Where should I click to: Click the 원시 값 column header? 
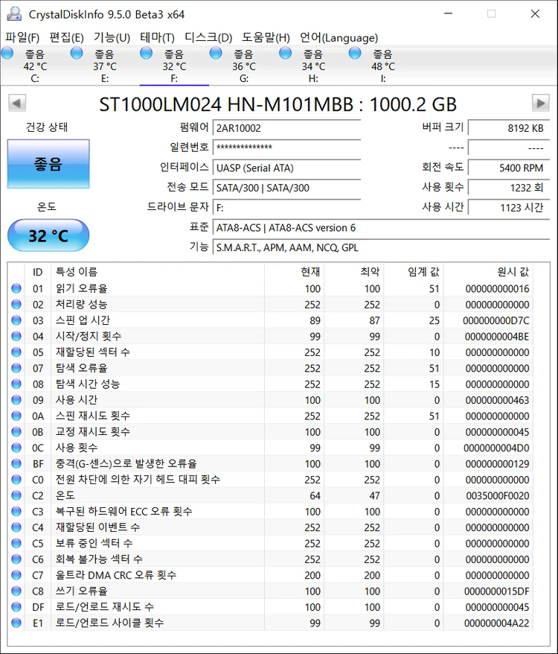[488, 272]
